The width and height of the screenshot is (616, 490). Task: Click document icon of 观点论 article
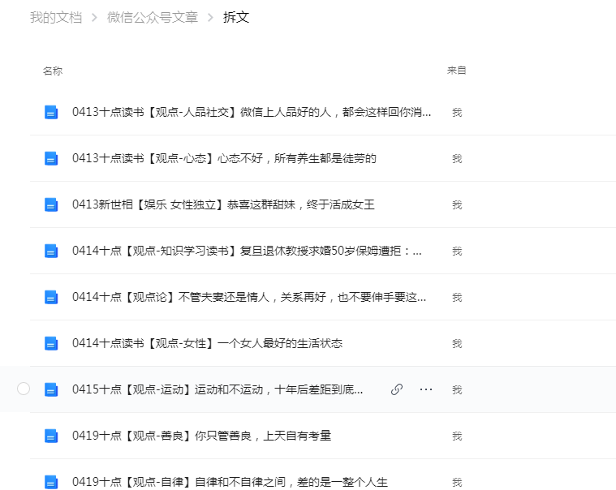click(51, 297)
